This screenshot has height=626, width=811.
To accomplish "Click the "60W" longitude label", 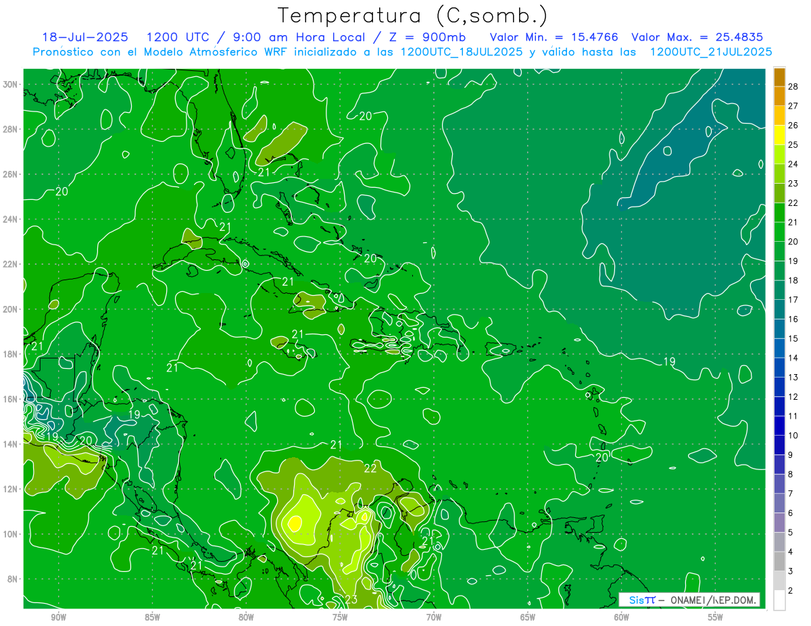I will (622, 617).
